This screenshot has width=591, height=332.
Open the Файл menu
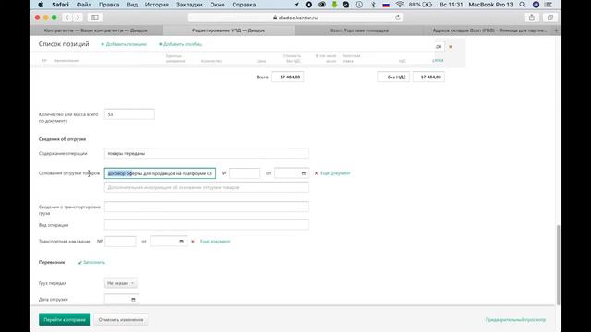[x=84, y=5]
